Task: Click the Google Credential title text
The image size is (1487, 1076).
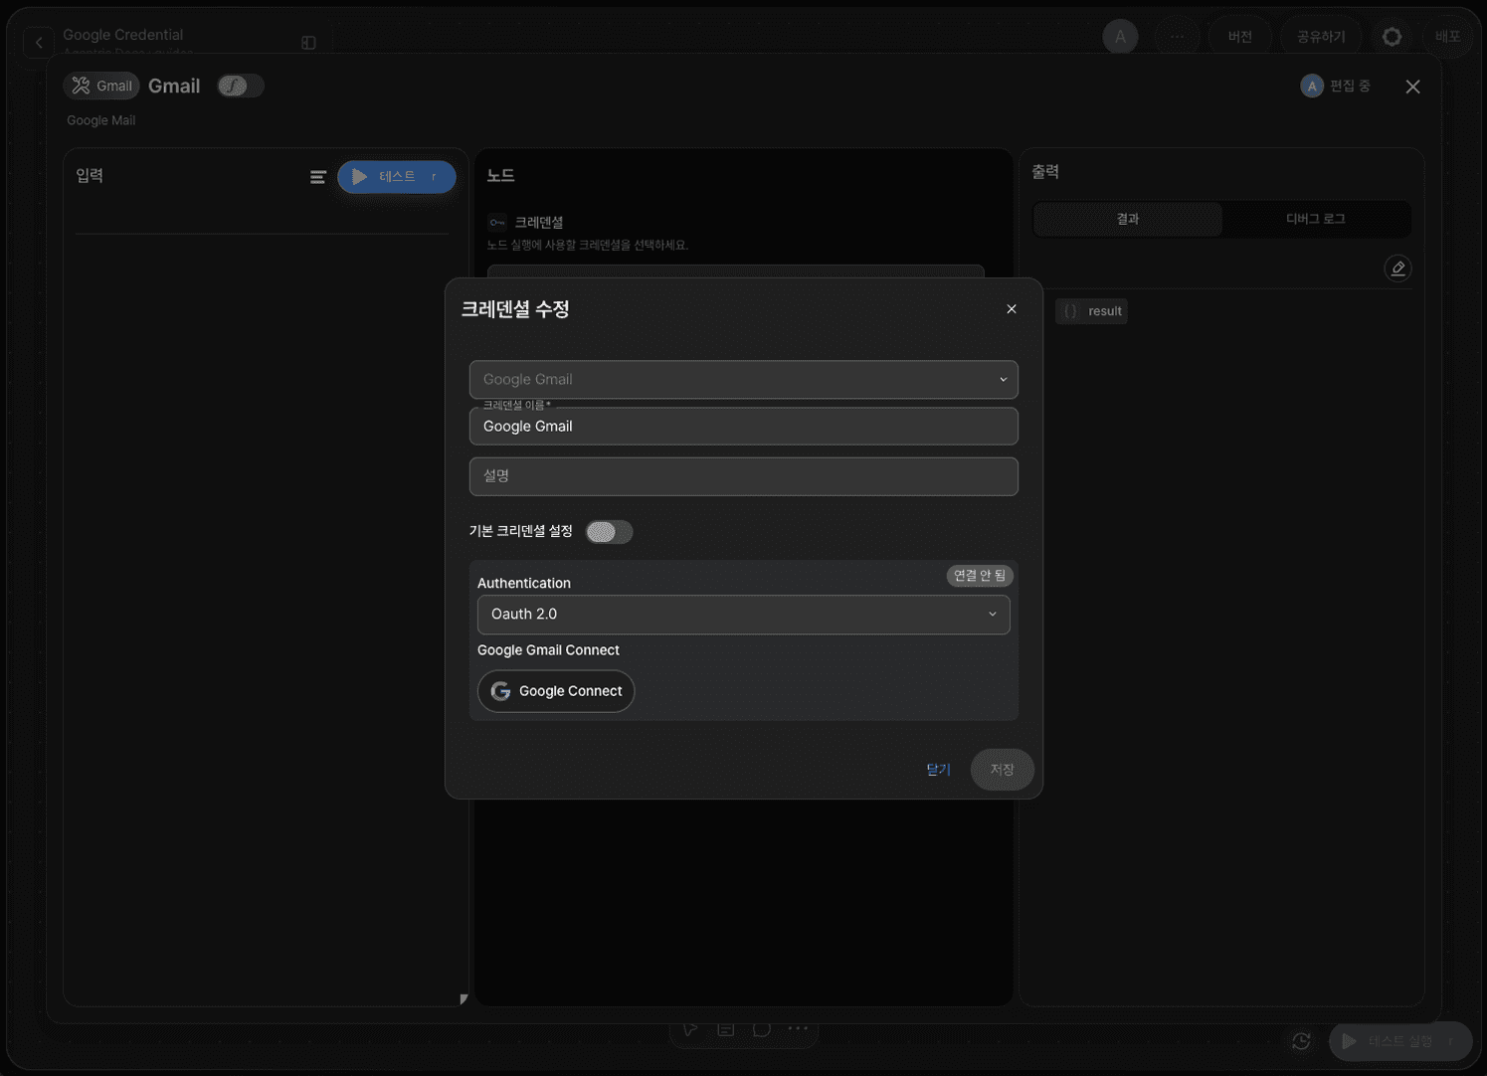Action: [123, 35]
